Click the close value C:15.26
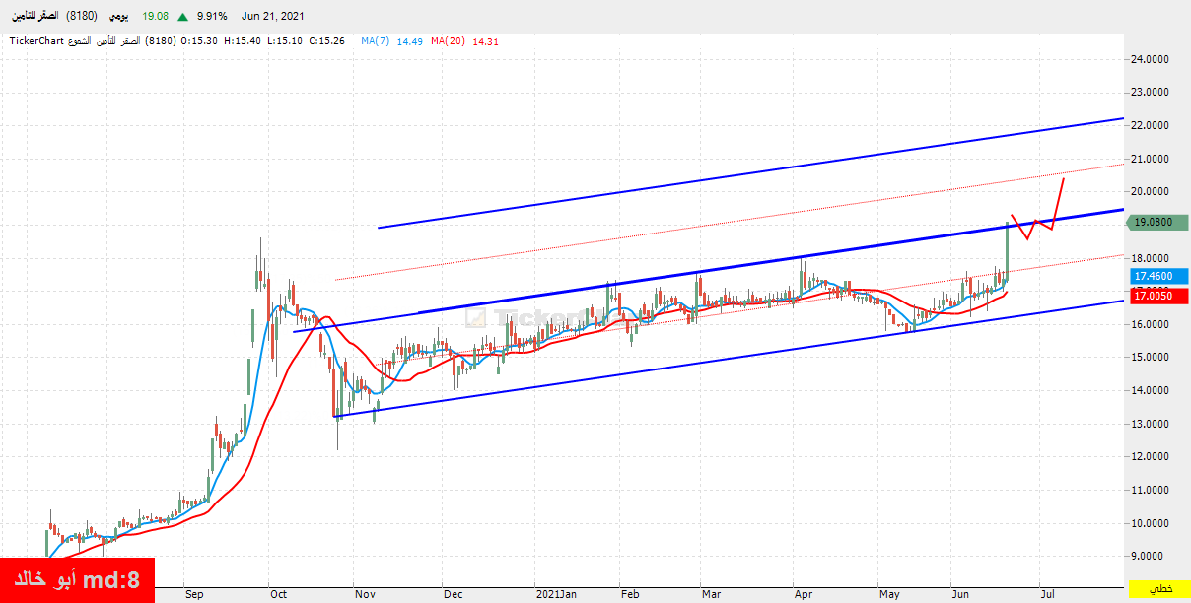1191x603 pixels. tap(325, 41)
